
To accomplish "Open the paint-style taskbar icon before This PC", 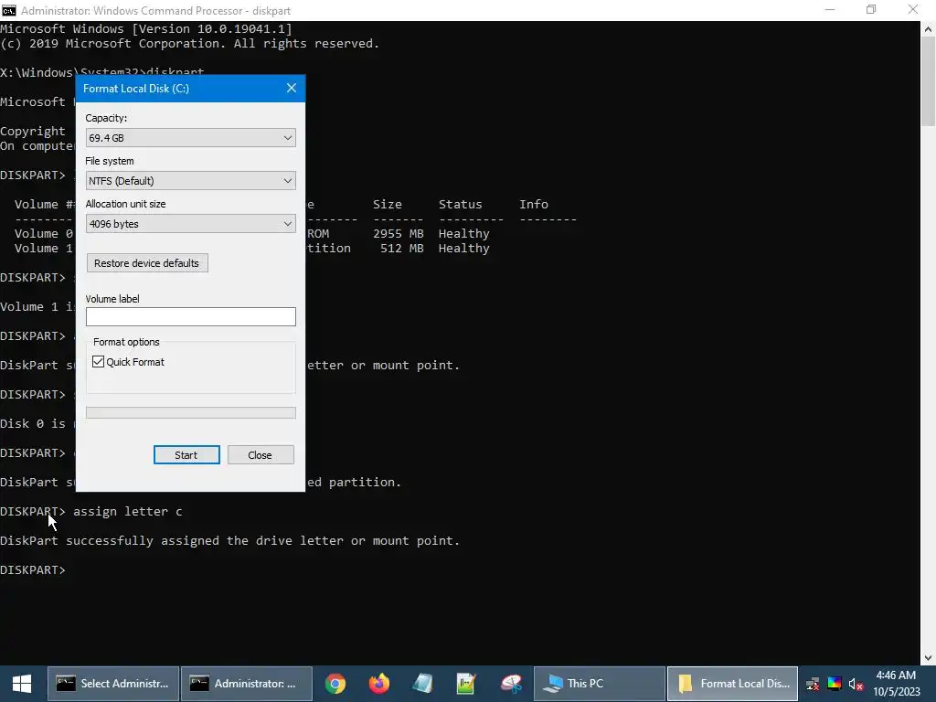I will pyautogui.click(x=510, y=684).
